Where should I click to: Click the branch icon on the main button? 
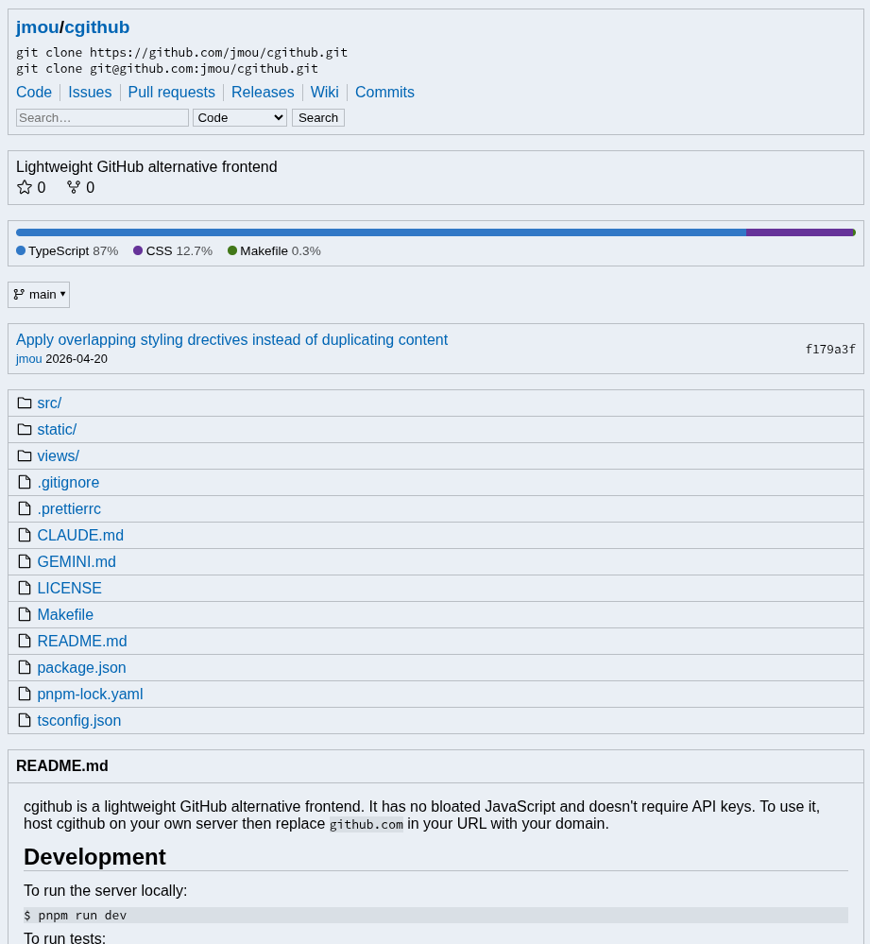[19, 295]
